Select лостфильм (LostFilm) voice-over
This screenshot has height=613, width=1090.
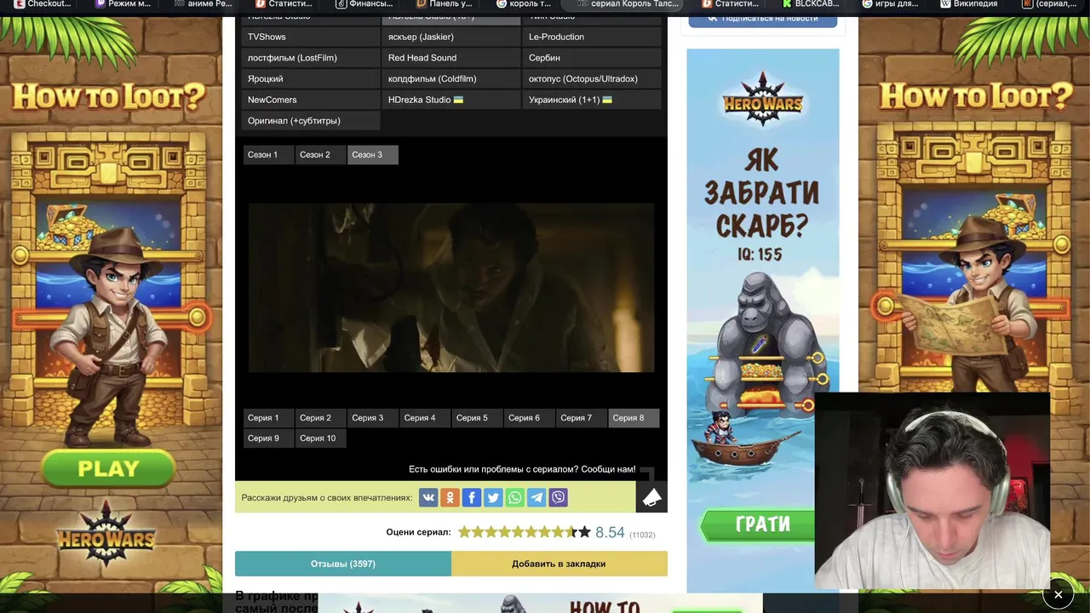(311, 58)
